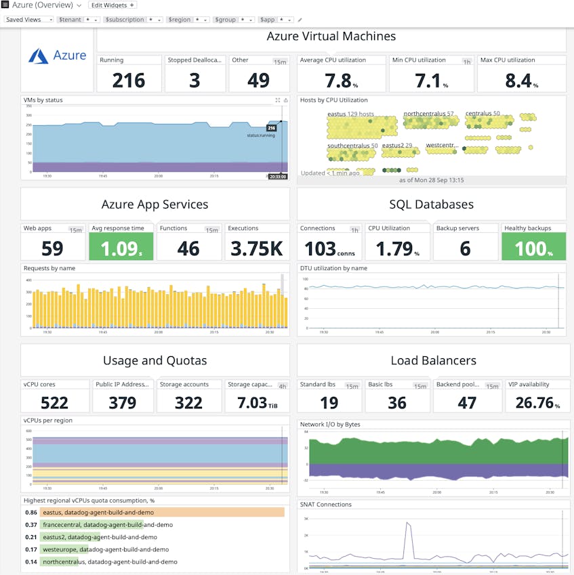Click the export icon on VMs by status
Screen dimensions: 574x575
285,100
